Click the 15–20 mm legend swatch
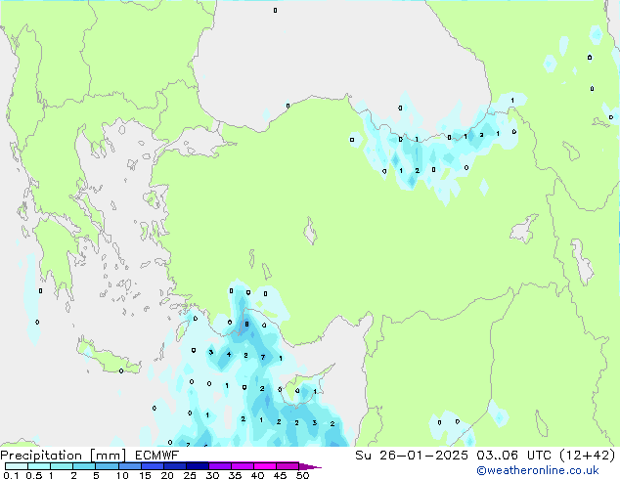 (x=152, y=466)
